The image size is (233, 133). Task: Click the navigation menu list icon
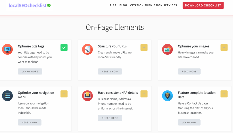(7, 96)
